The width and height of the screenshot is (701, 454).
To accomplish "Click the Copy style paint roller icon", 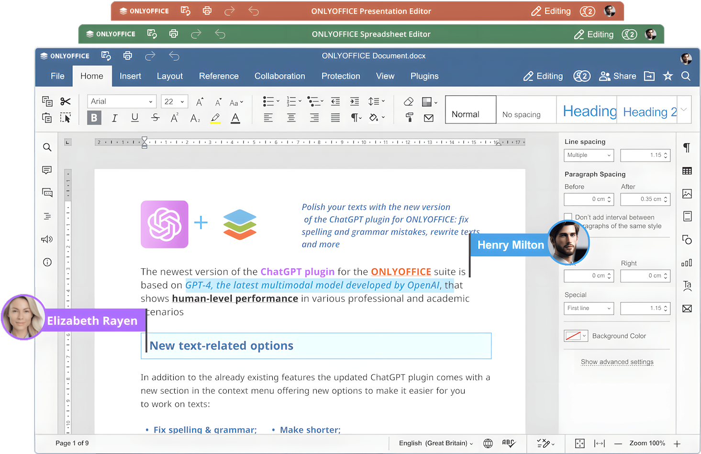I will 409,118.
